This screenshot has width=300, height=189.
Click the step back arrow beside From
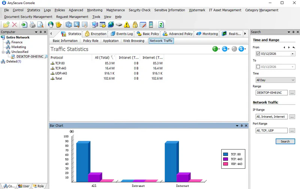284,47
